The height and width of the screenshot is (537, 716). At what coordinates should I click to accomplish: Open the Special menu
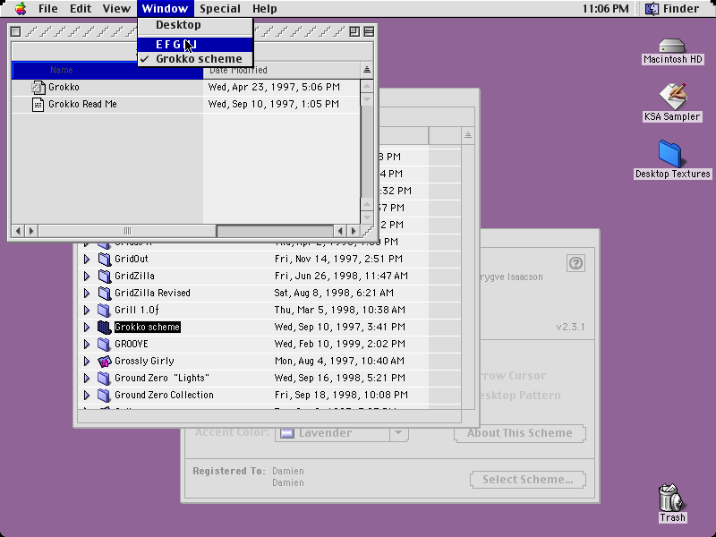click(220, 9)
